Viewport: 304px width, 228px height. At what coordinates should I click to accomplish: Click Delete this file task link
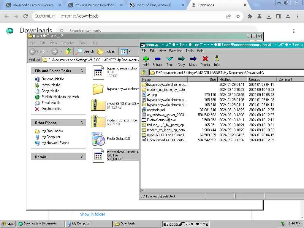click(x=51, y=109)
